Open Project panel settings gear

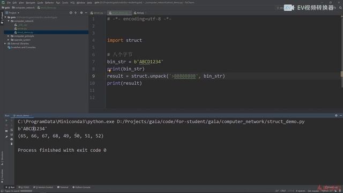coord(81,13)
